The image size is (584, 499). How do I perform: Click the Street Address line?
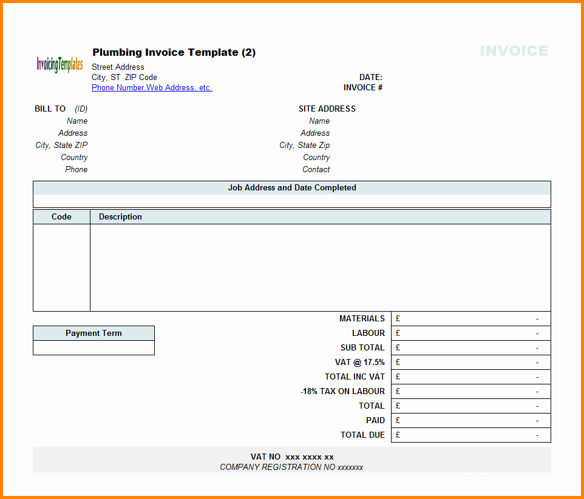(x=118, y=67)
